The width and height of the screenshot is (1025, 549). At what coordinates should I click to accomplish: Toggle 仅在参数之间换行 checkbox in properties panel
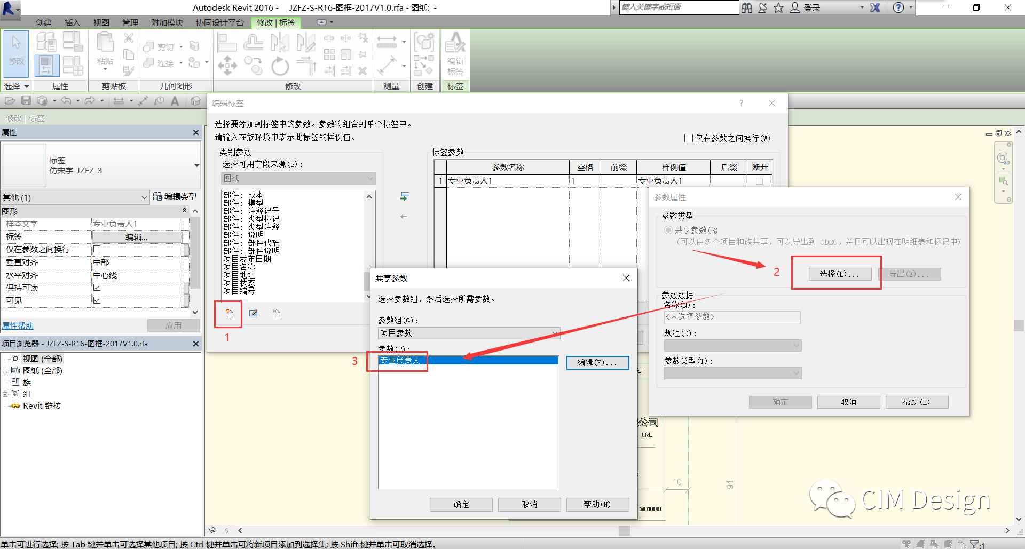coord(97,249)
